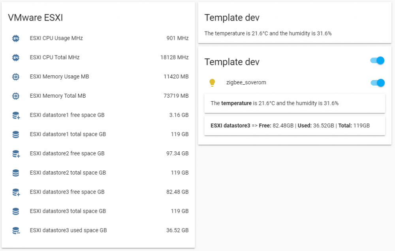Viewport: 395px width, 251px height.
Task: Click the datastore3 free space database icon
Action: click(x=16, y=192)
